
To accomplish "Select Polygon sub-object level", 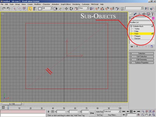I will (x=137, y=36).
